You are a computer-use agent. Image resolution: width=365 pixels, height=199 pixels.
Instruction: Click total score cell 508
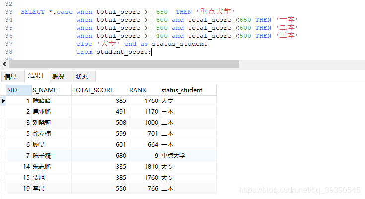coord(99,123)
